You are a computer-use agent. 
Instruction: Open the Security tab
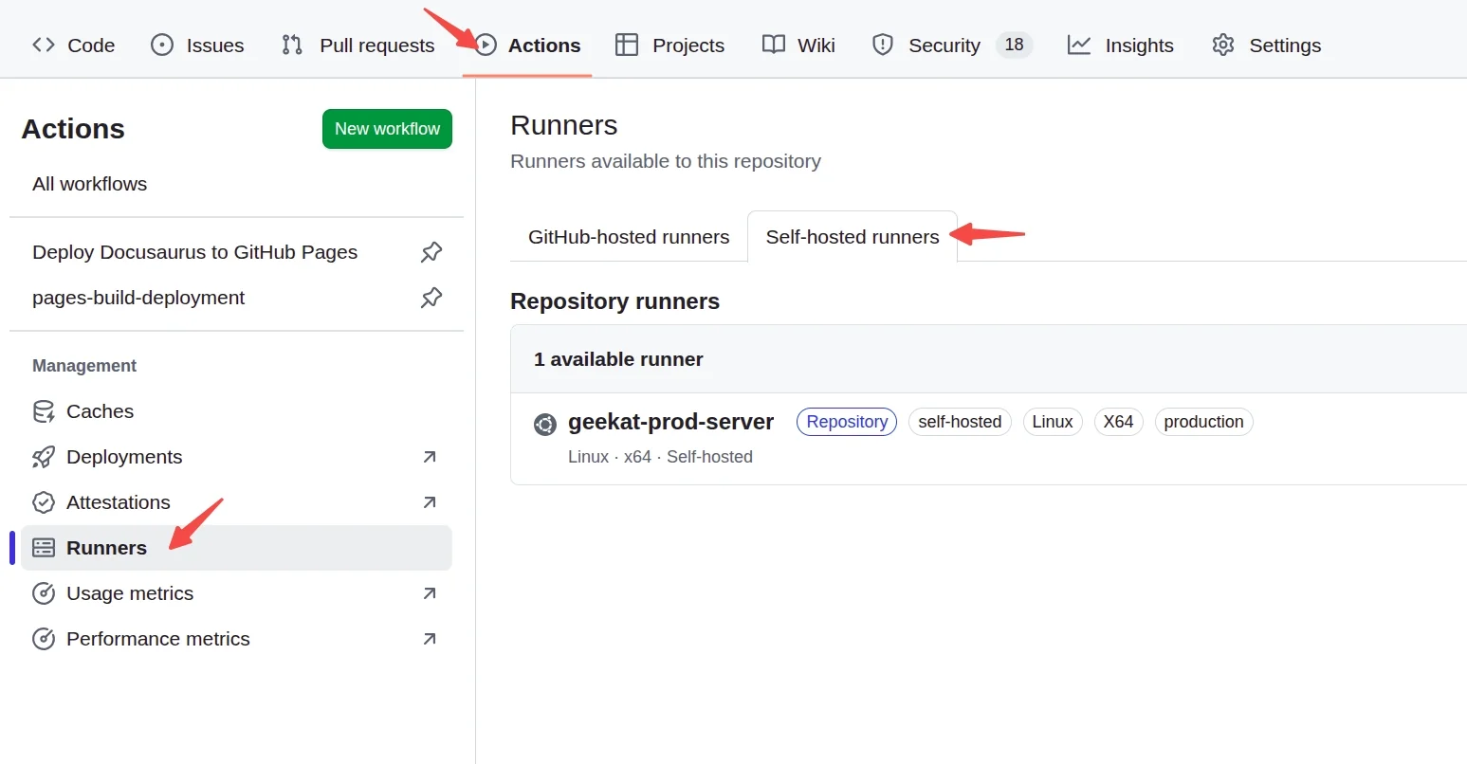click(926, 45)
